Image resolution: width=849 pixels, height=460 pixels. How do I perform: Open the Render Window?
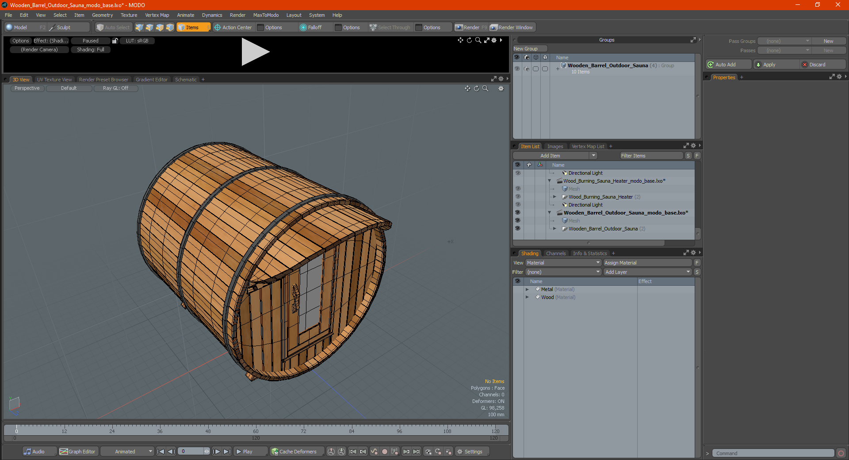click(512, 27)
